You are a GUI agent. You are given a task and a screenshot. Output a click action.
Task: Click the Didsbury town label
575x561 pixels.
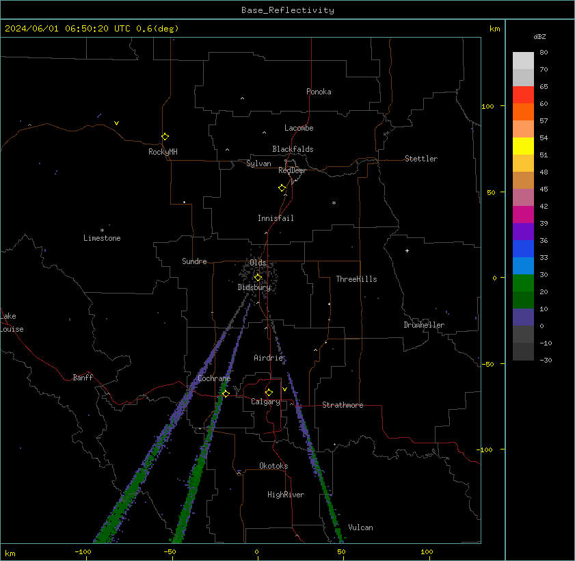tap(254, 287)
